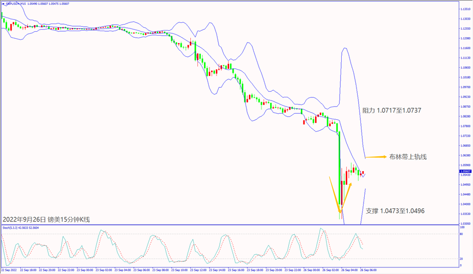Click the upward orange arrow near the rebound candles
Image resolution: width=473 pixels, height=274 pixels.
point(346,197)
